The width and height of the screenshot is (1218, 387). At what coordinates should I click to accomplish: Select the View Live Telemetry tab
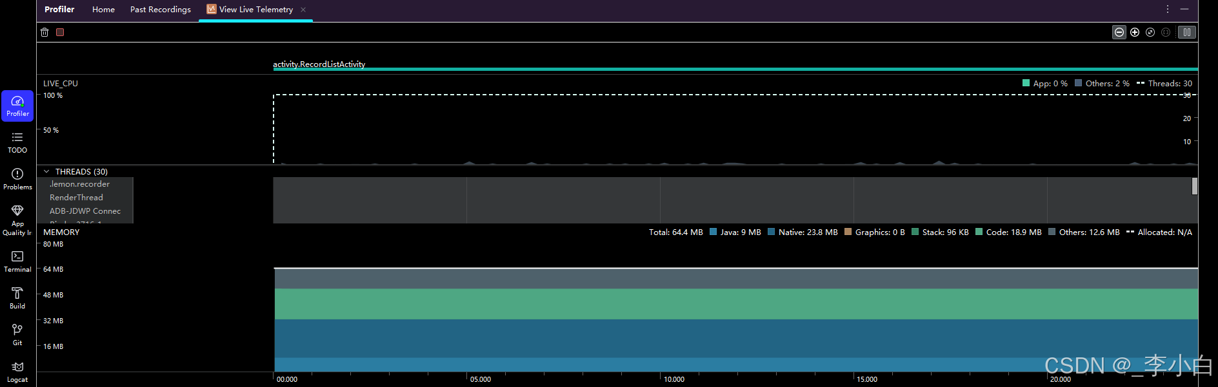(250, 10)
